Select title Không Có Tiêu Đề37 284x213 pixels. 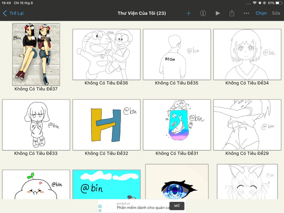[x=36, y=89]
